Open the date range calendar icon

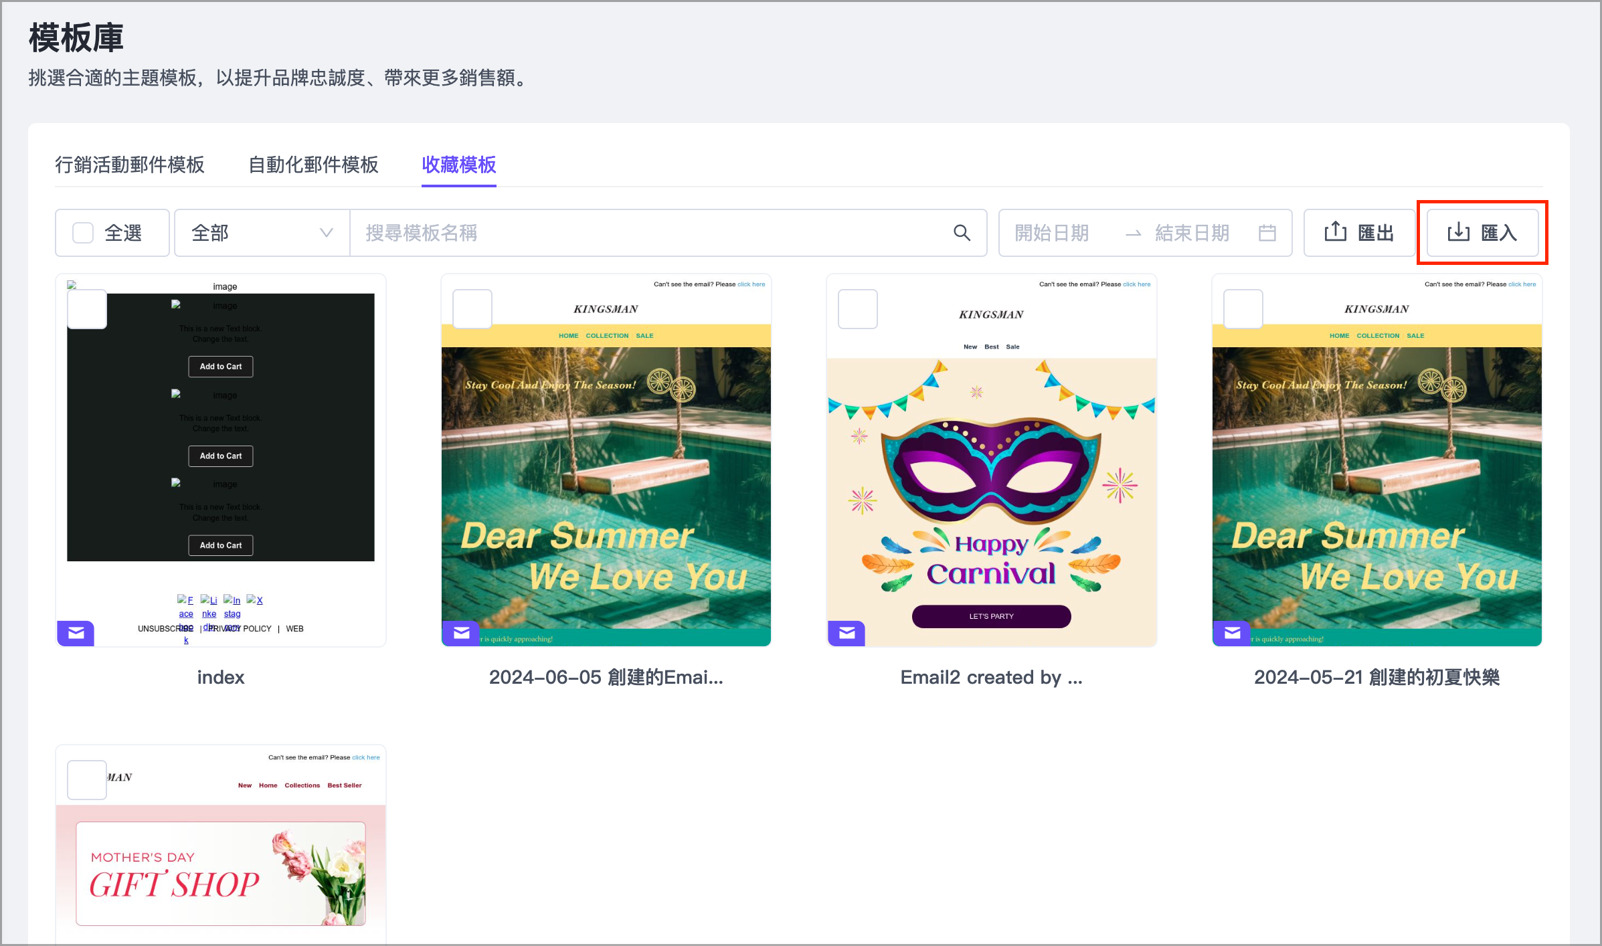(1267, 233)
